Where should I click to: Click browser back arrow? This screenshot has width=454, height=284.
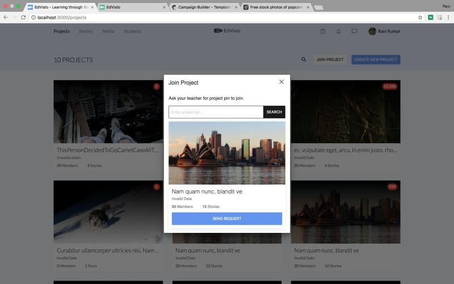pyautogui.click(x=6, y=18)
